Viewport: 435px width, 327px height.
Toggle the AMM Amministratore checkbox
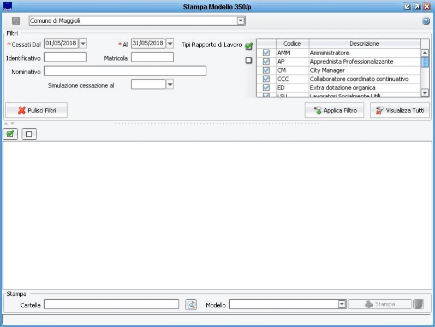pos(266,53)
